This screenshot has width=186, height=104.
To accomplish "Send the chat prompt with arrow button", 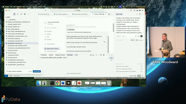I will tap(141, 36).
